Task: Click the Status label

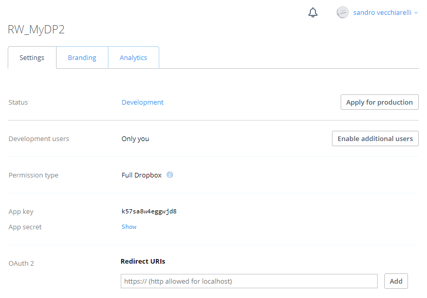Action: 18,102
